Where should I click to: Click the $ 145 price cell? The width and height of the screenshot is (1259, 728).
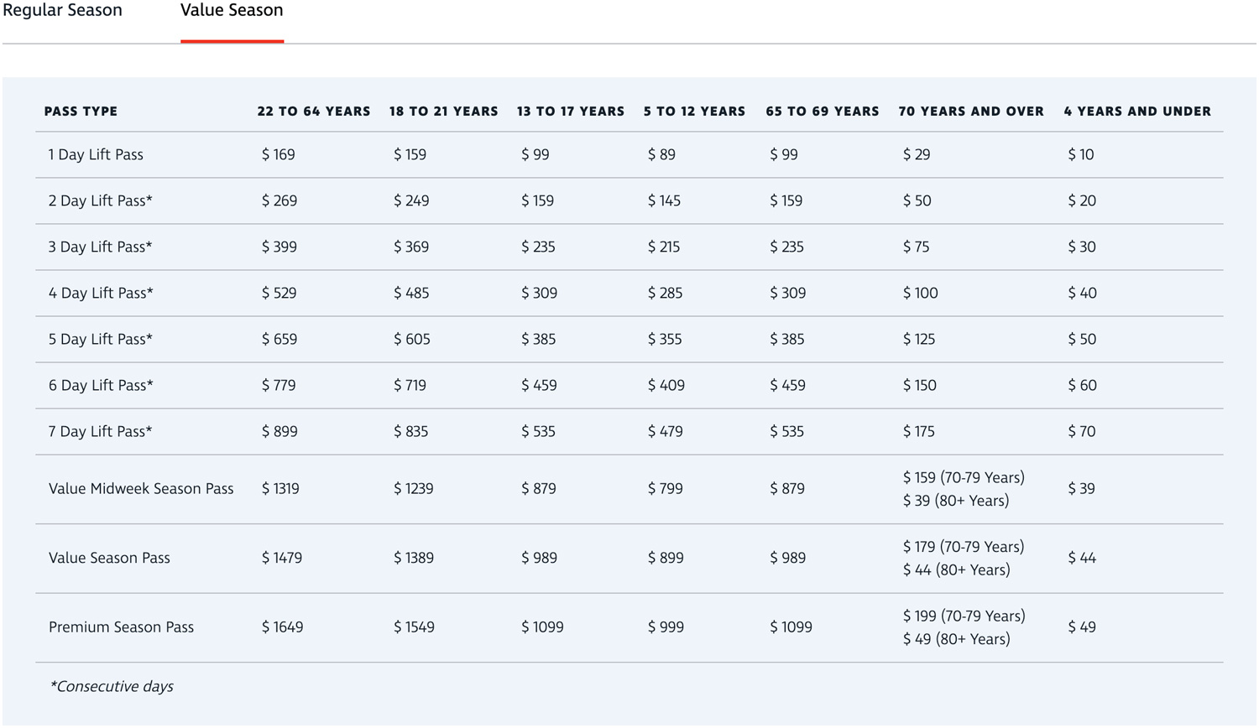(664, 201)
